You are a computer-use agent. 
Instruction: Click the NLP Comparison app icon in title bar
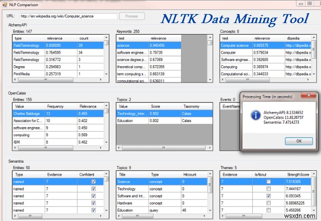[5, 5]
